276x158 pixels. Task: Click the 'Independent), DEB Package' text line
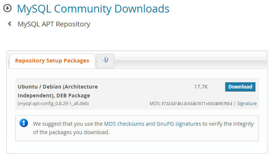point(54,96)
